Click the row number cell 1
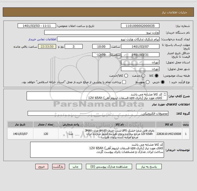 click(186, 134)
